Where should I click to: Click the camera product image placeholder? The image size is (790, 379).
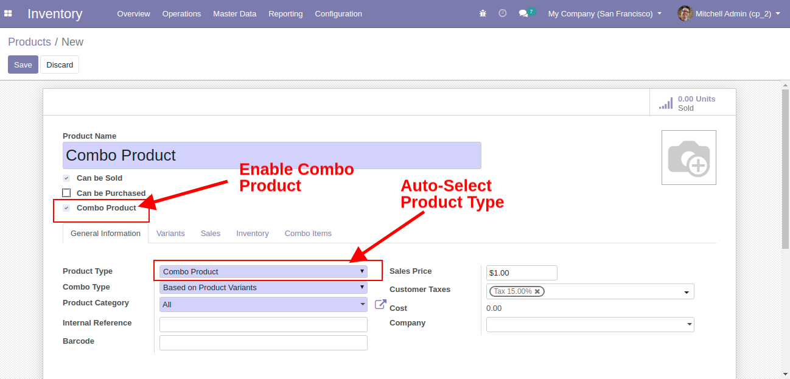(688, 158)
